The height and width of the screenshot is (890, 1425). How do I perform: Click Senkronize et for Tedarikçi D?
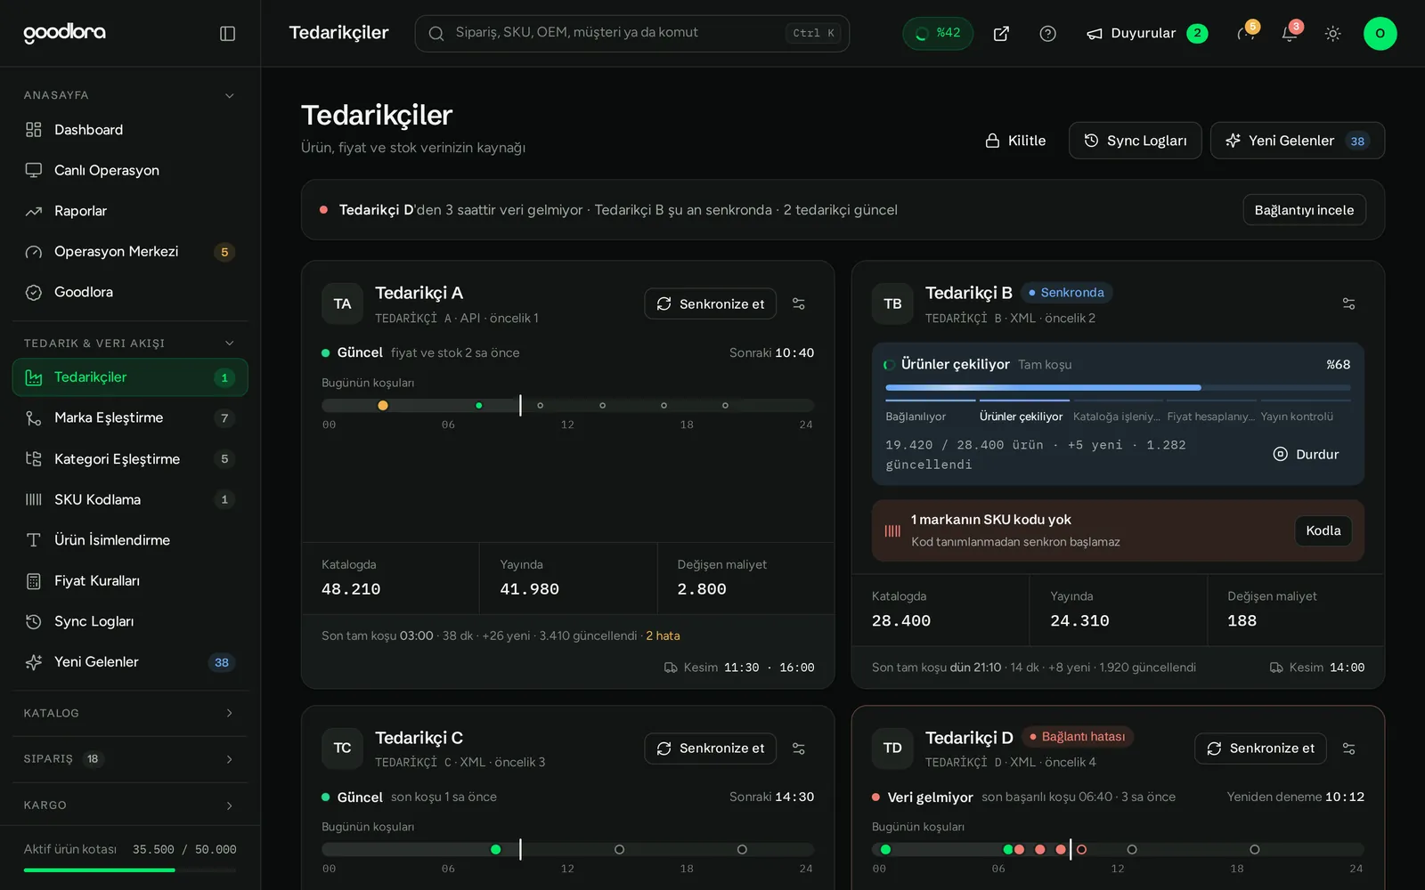(1260, 748)
